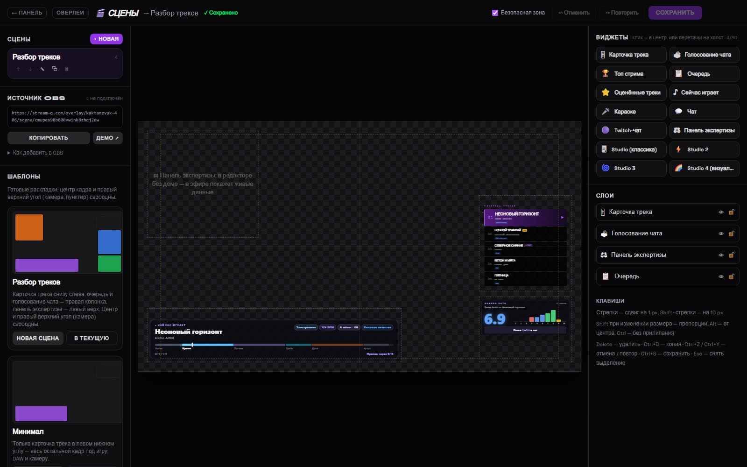Create a scene with the + Новая button

click(x=106, y=39)
